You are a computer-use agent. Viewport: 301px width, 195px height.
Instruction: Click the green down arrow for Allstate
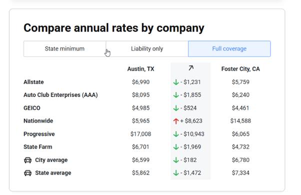(176, 82)
